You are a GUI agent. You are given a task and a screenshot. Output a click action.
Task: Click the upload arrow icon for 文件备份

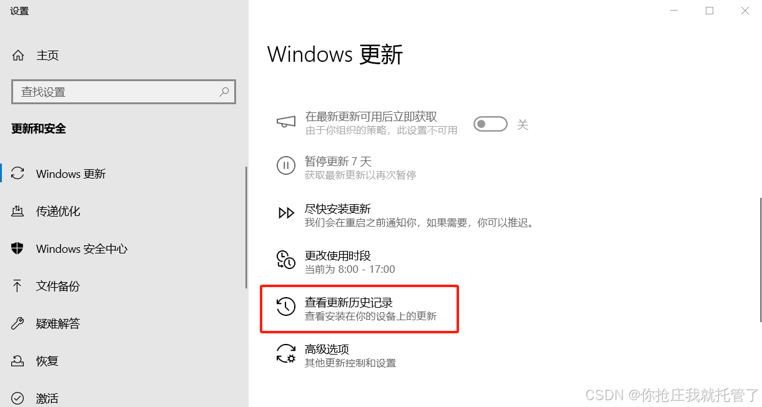tap(17, 286)
